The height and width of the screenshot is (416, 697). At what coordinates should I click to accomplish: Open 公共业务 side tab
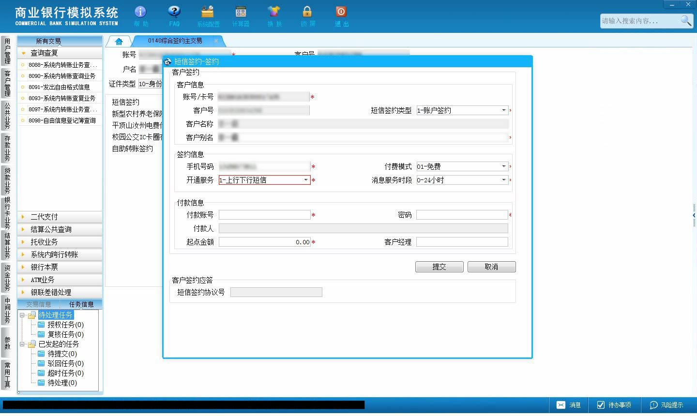click(x=7, y=116)
